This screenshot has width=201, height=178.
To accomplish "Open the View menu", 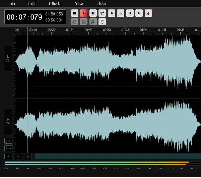I will (x=79, y=4).
